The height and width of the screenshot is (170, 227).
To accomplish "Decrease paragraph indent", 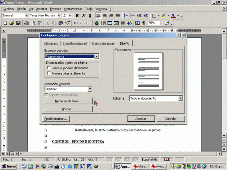I will click(139, 16).
